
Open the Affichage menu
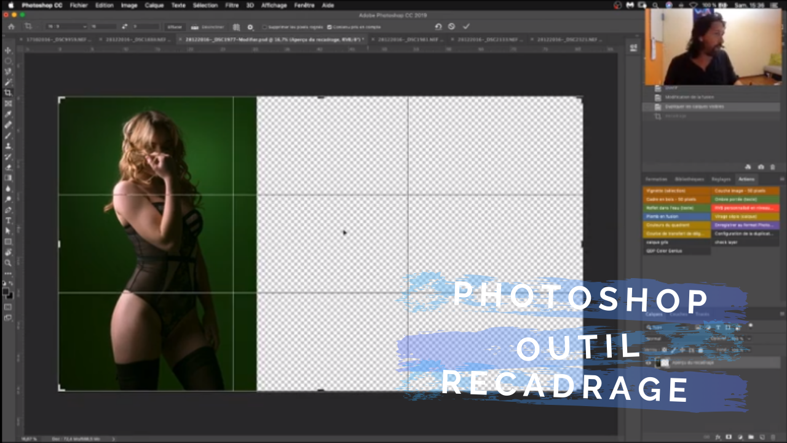tap(273, 5)
